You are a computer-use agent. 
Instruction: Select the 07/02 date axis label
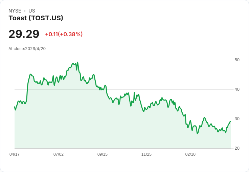coord(59,154)
